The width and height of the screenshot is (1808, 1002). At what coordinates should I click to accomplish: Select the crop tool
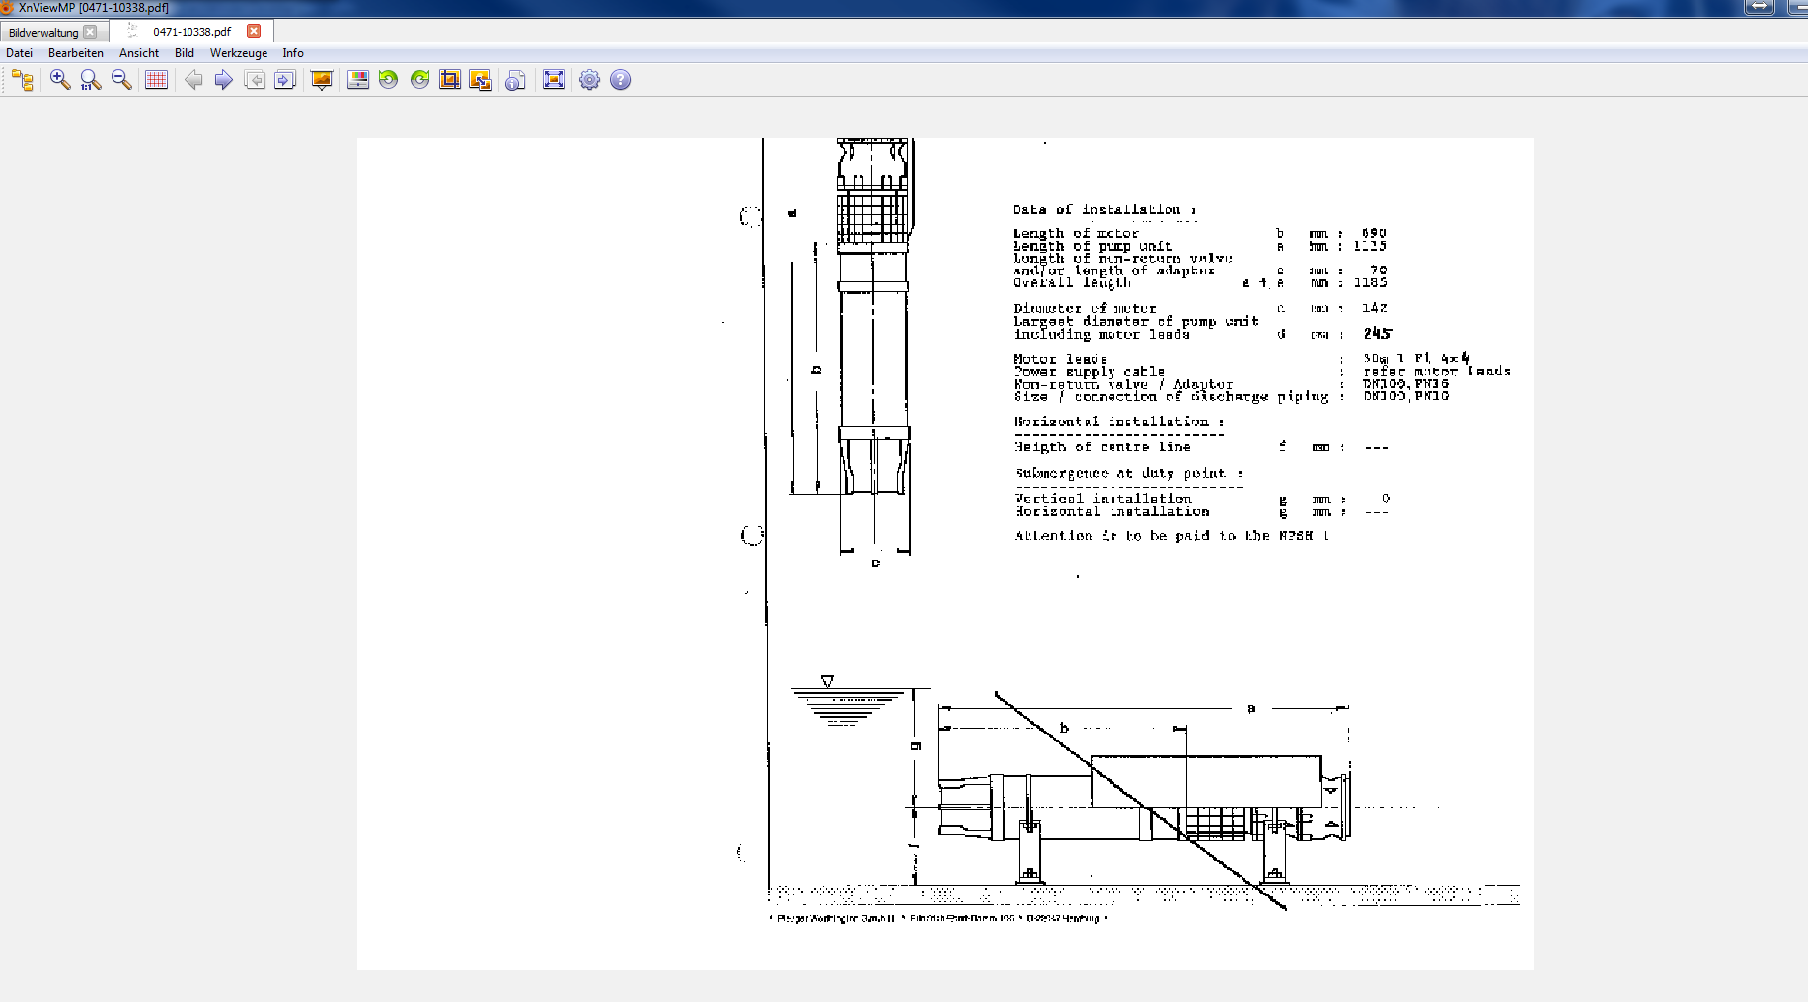click(x=450, y=80)
